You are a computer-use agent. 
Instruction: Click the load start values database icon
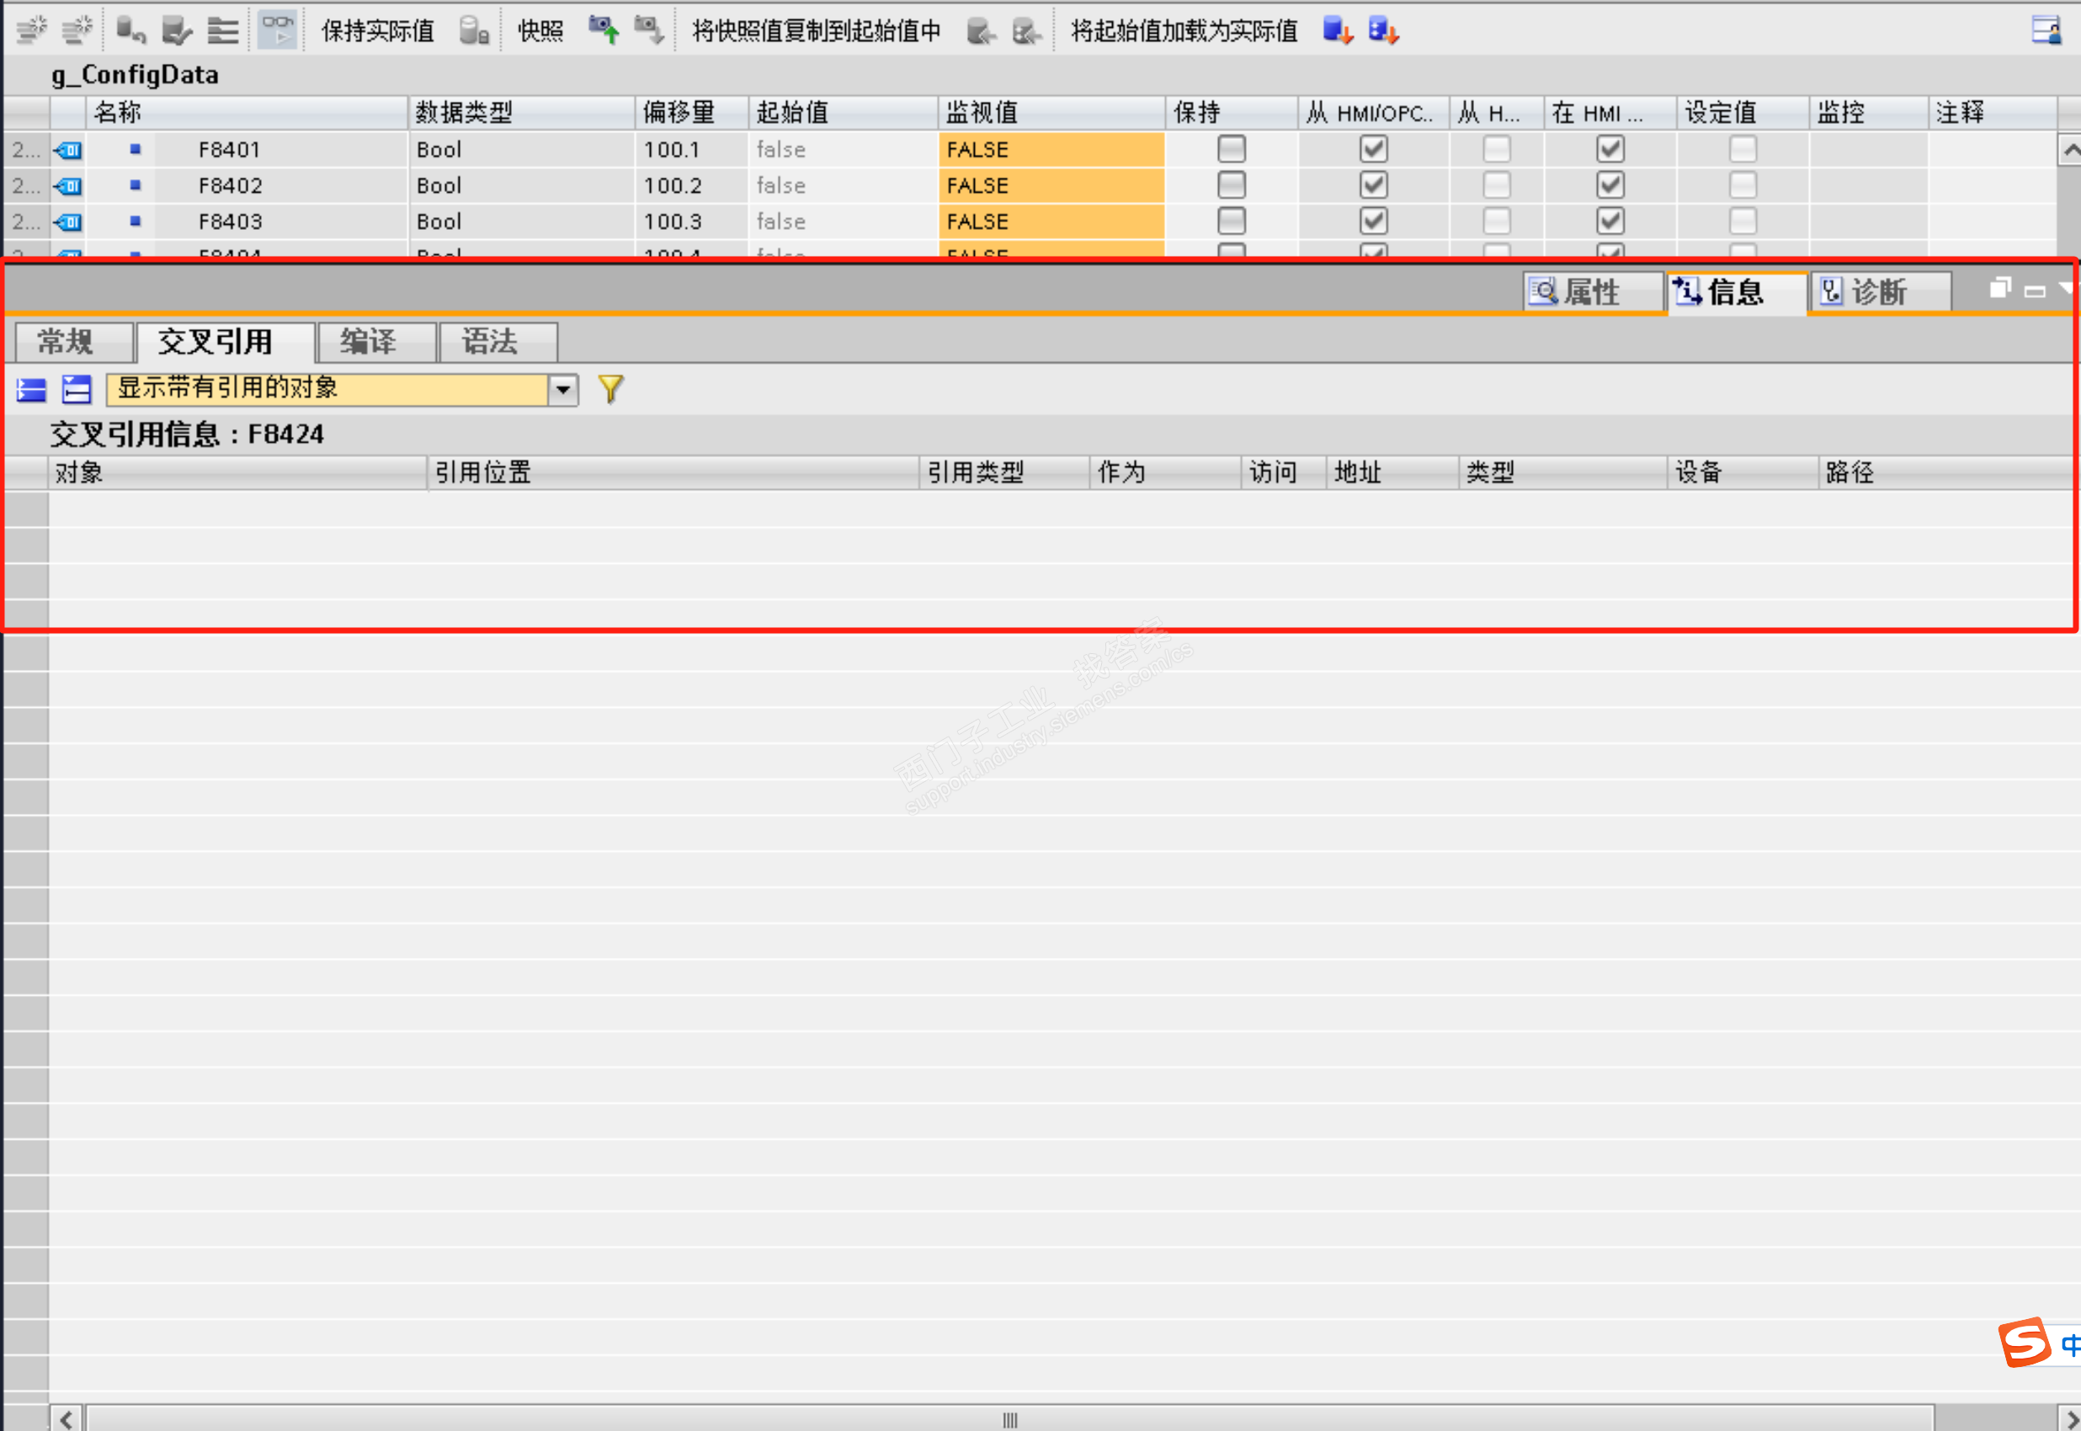coord(1337,29)
